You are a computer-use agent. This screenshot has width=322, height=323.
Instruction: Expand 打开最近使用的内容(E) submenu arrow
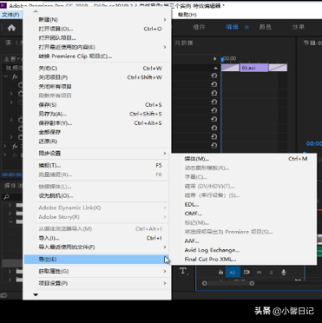pyautogui.click(x=165, y=47)
